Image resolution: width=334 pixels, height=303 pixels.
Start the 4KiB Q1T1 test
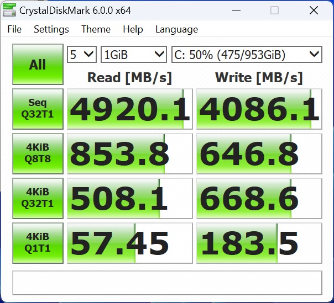tap(38, 243)
